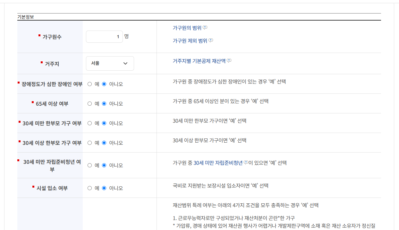Select 아니오 for 30세 미만 자립준비청년 여부
The width and height of the screenshot is (399, 230).
click(104, 165)
